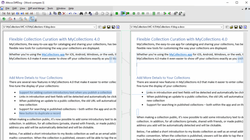Click the green refresh comparison icon

tap(4, 19)
